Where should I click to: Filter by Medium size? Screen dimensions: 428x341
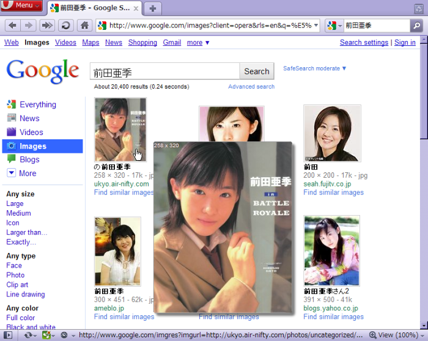tap(18, 213)
